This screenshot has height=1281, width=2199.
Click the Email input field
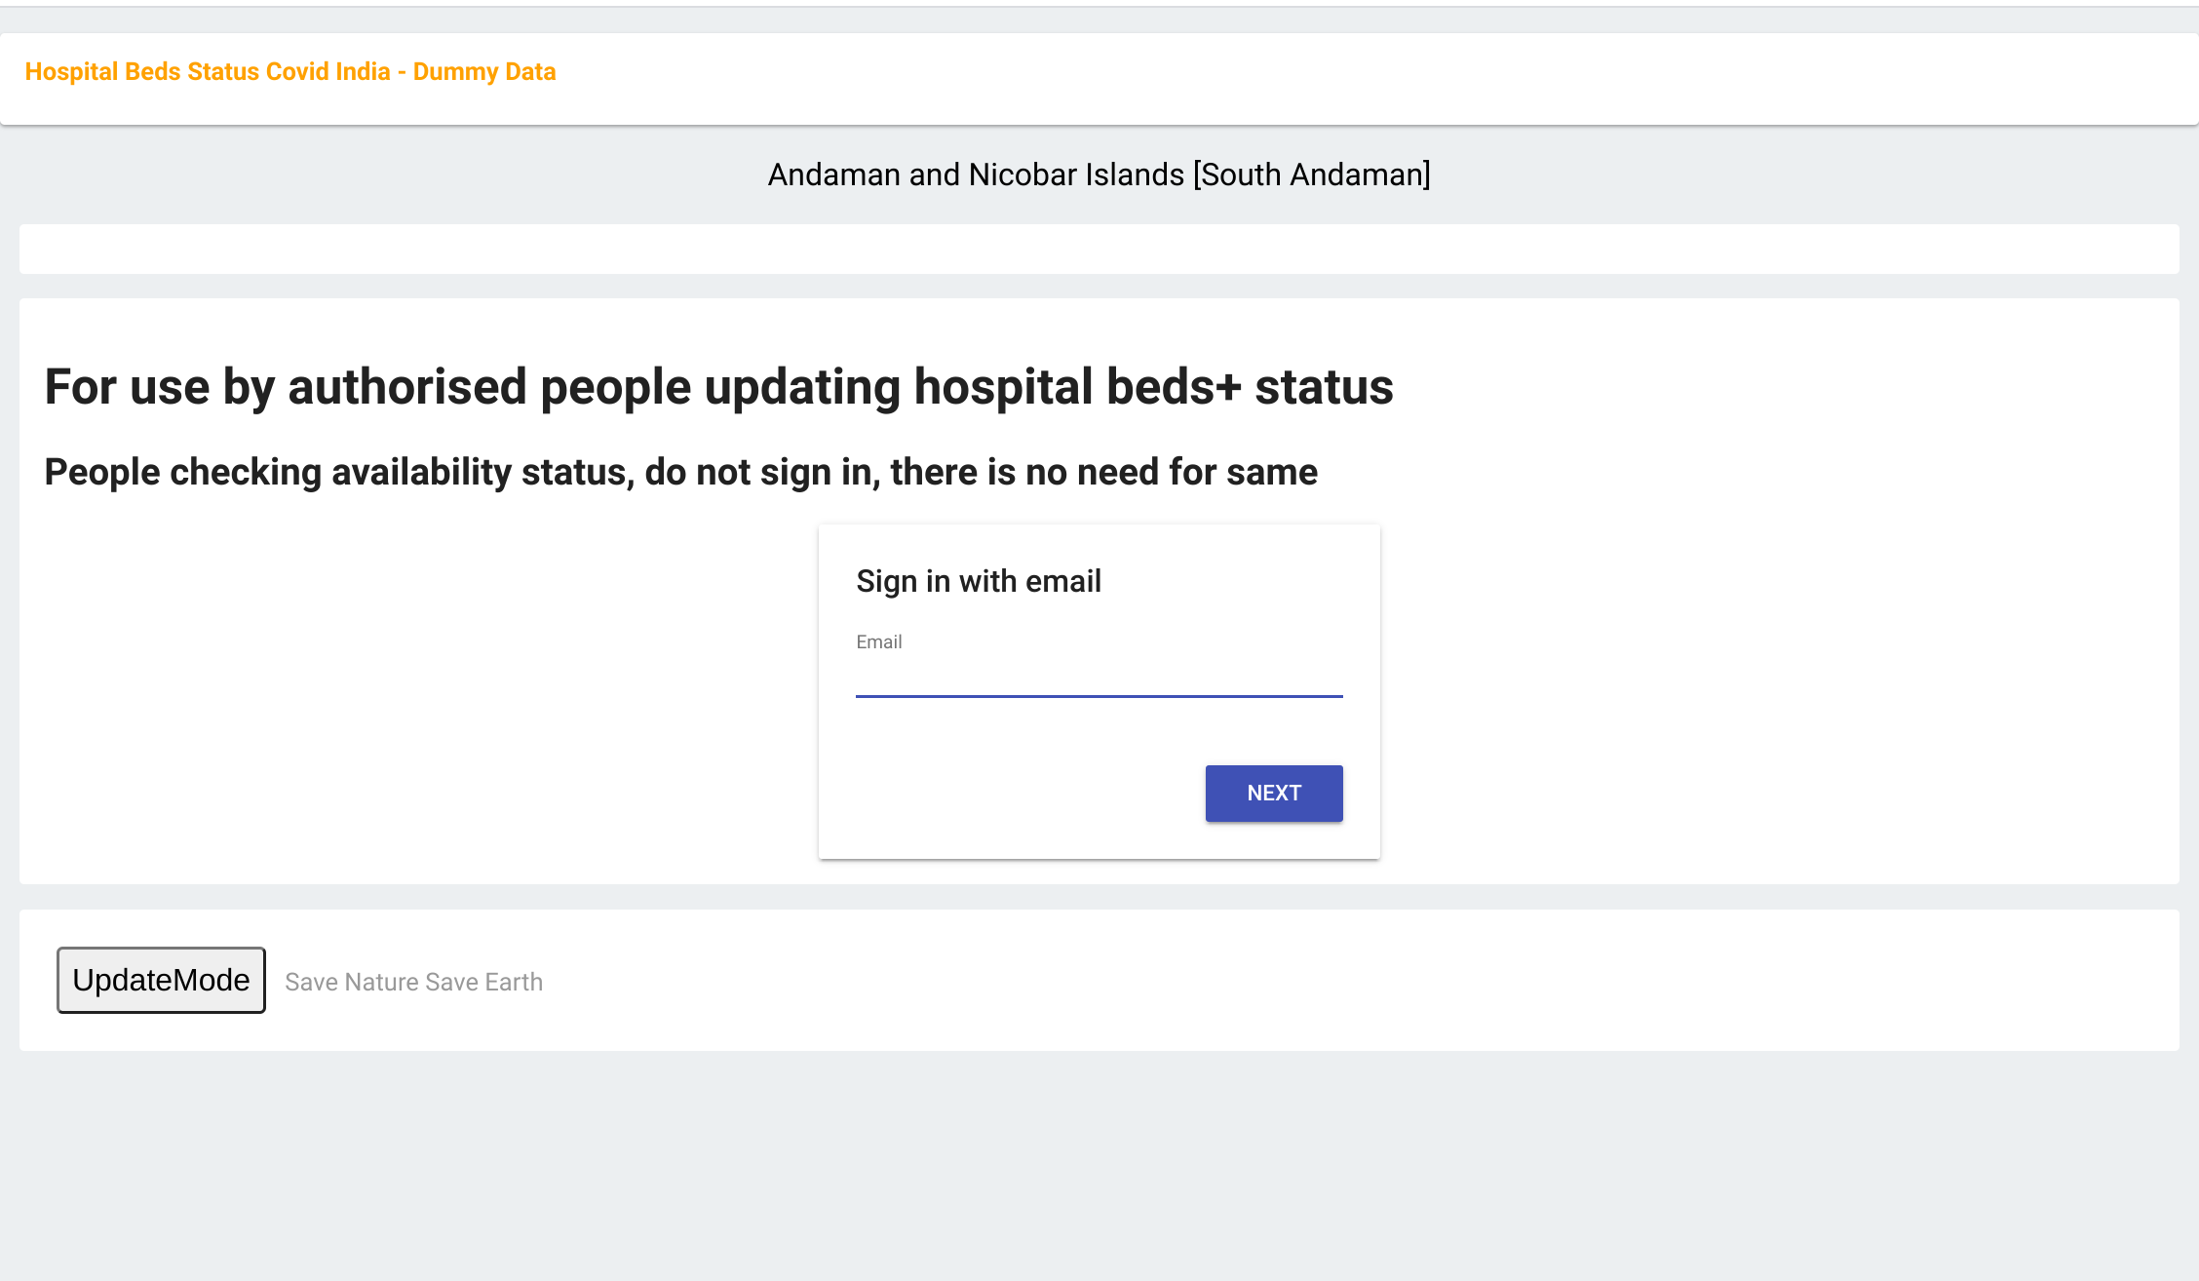click(x=1099, y=673)
